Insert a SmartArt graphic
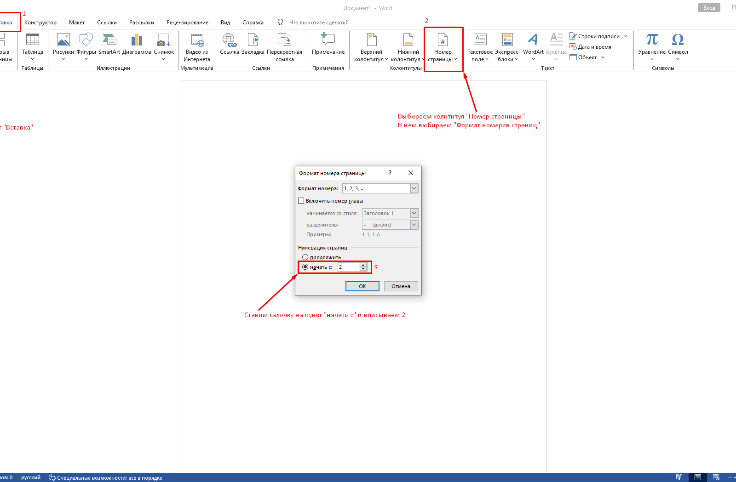 point(109,40)
